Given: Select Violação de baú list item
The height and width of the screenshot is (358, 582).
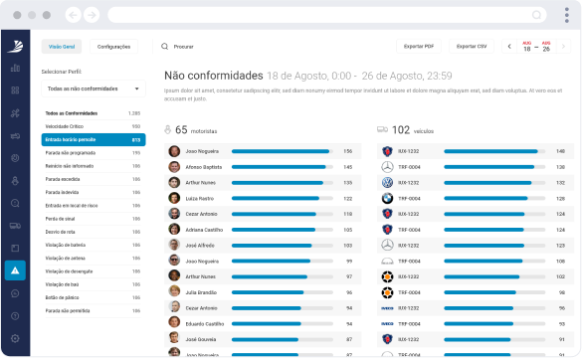Looking at the screenshot, I should 94,284.
